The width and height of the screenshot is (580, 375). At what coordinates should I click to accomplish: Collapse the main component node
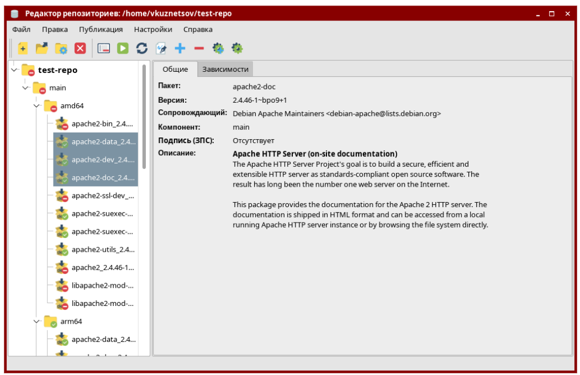[25, 88]
